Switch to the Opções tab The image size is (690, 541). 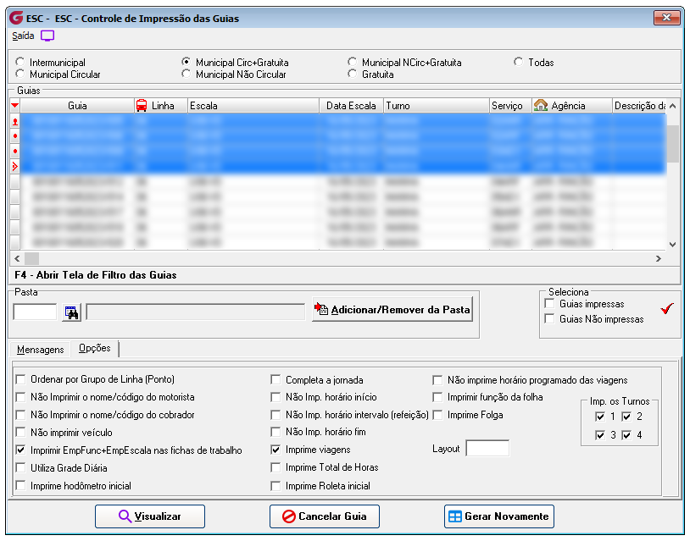click(x=95, y=348)
